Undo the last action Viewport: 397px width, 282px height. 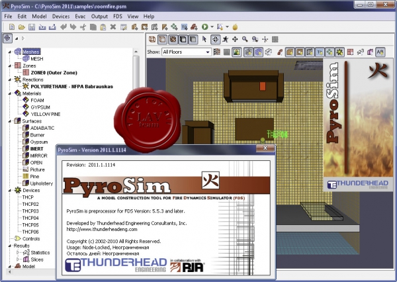[63, 27]
